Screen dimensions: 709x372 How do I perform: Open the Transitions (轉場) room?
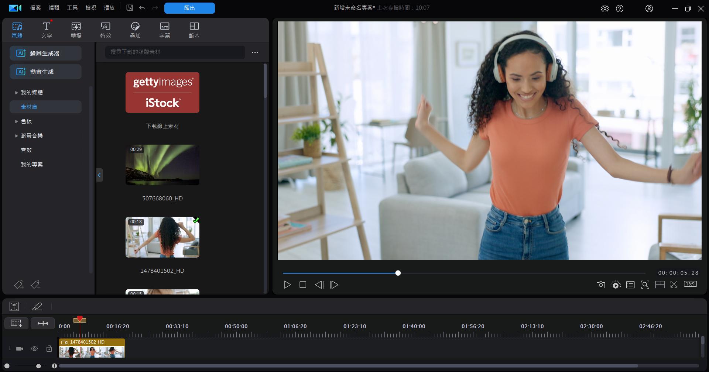(x=76, y=30)
